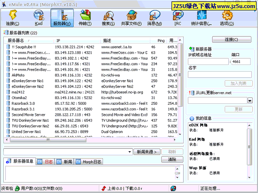Select the TVU DonkeyServer No2 row
Image resolution: width=258 pixels, height=193 pixels.
coord(92,126)
